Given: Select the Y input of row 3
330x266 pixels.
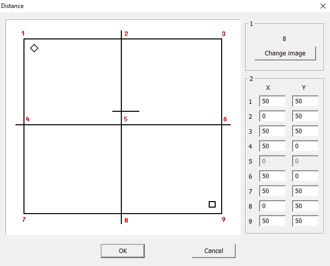Looking at the screenshot, I should point(305,131).
